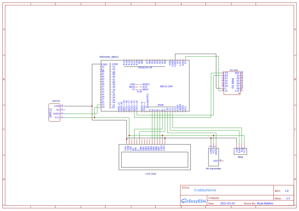This screenshot has width=299, height=211.
Task: Select the DATA pin of the DHT22
Action: (57, 114)
